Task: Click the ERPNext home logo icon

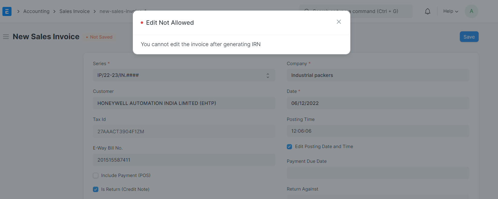Action: (x=7, y=11)
